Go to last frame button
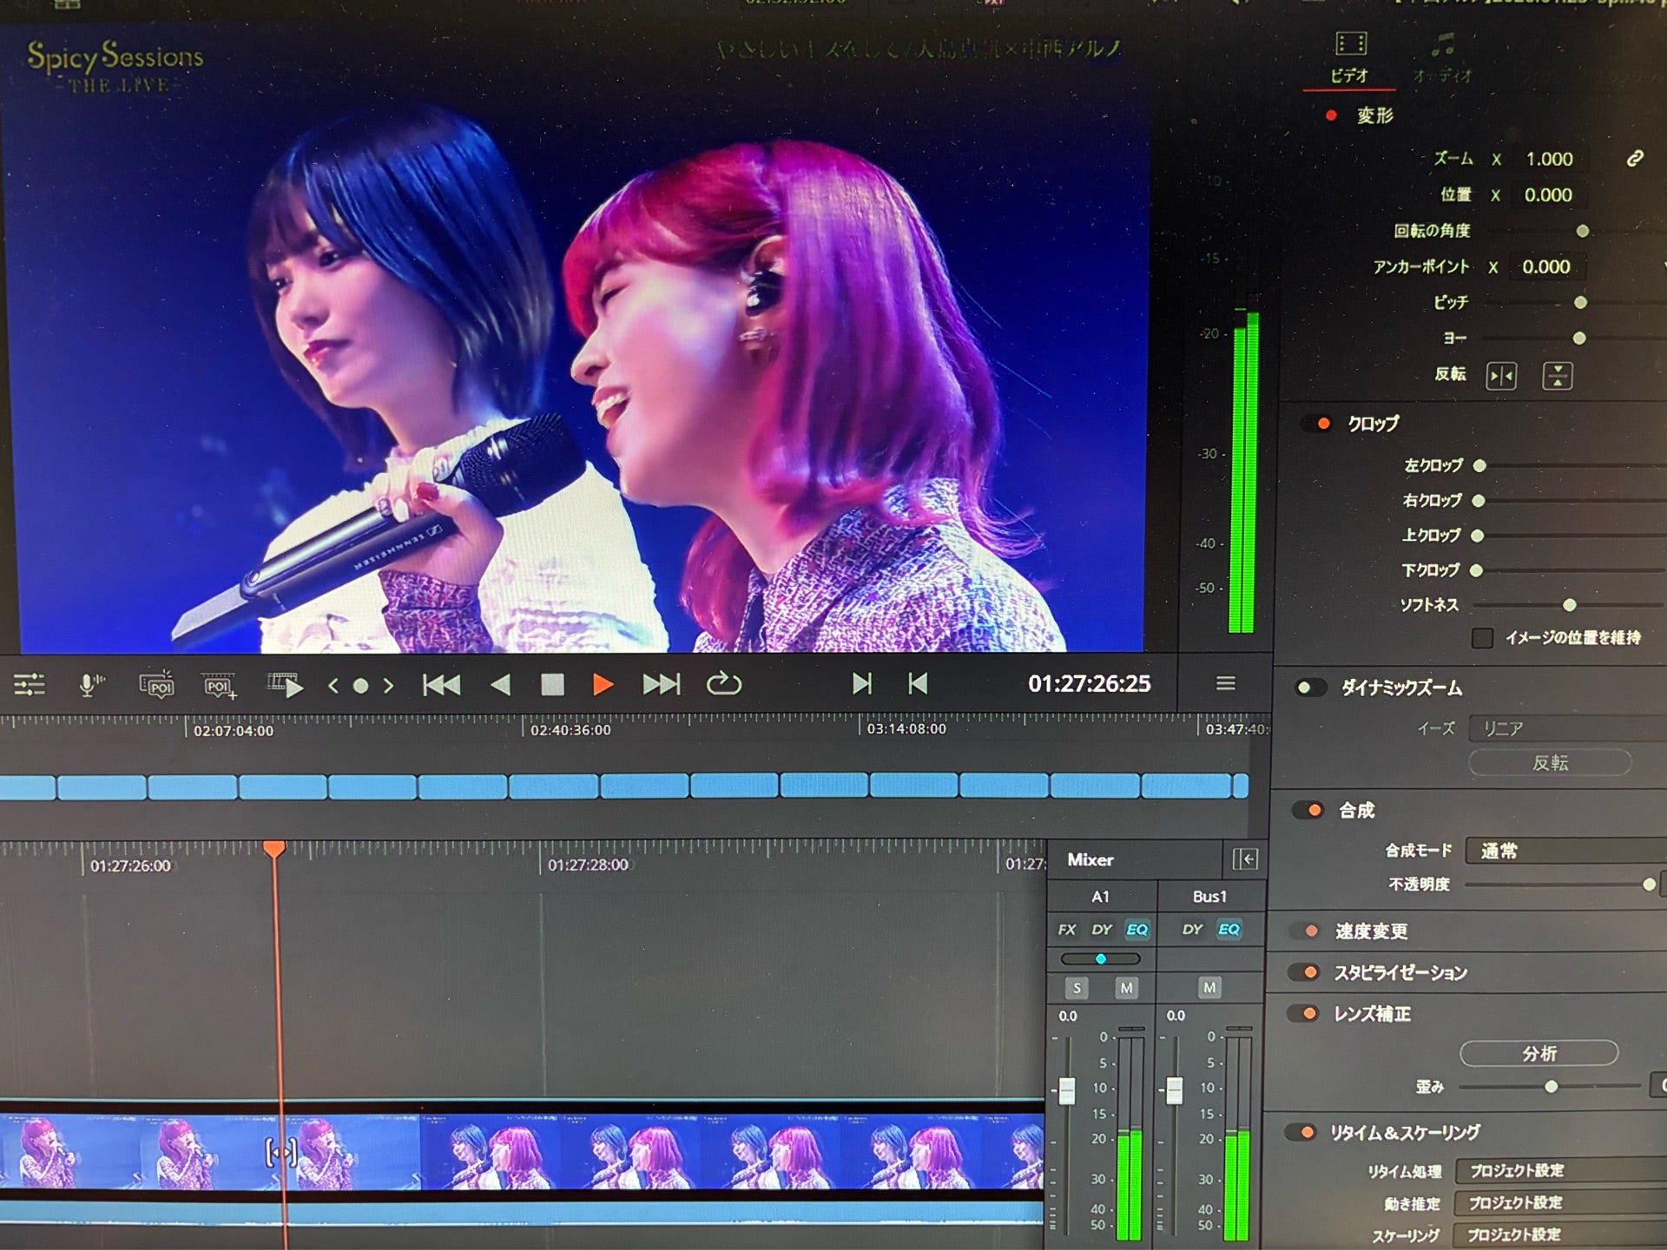The height and width of the screenshot is (1250, 1667). pos(661,685)
